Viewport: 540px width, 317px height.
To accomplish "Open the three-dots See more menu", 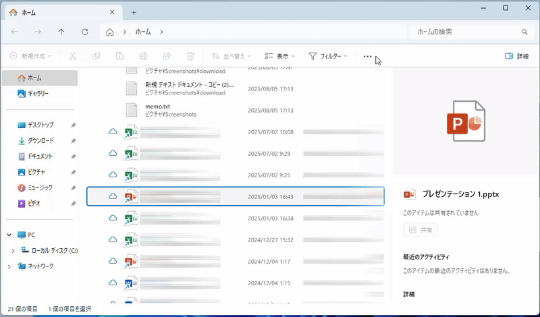I will pos(367,56).
